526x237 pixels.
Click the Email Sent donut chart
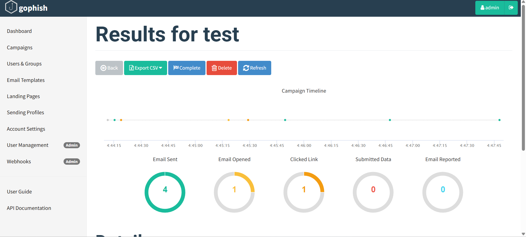[165, 192]
